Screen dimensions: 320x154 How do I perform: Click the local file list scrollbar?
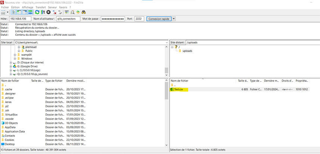pyautogui.click(x=167, y=91)
